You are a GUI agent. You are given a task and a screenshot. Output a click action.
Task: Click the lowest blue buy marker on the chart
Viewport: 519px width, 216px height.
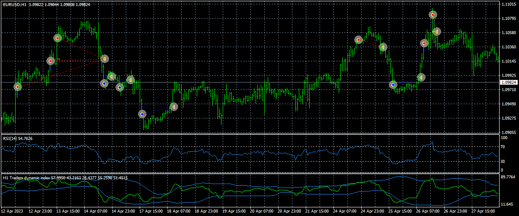click(142, 114)
